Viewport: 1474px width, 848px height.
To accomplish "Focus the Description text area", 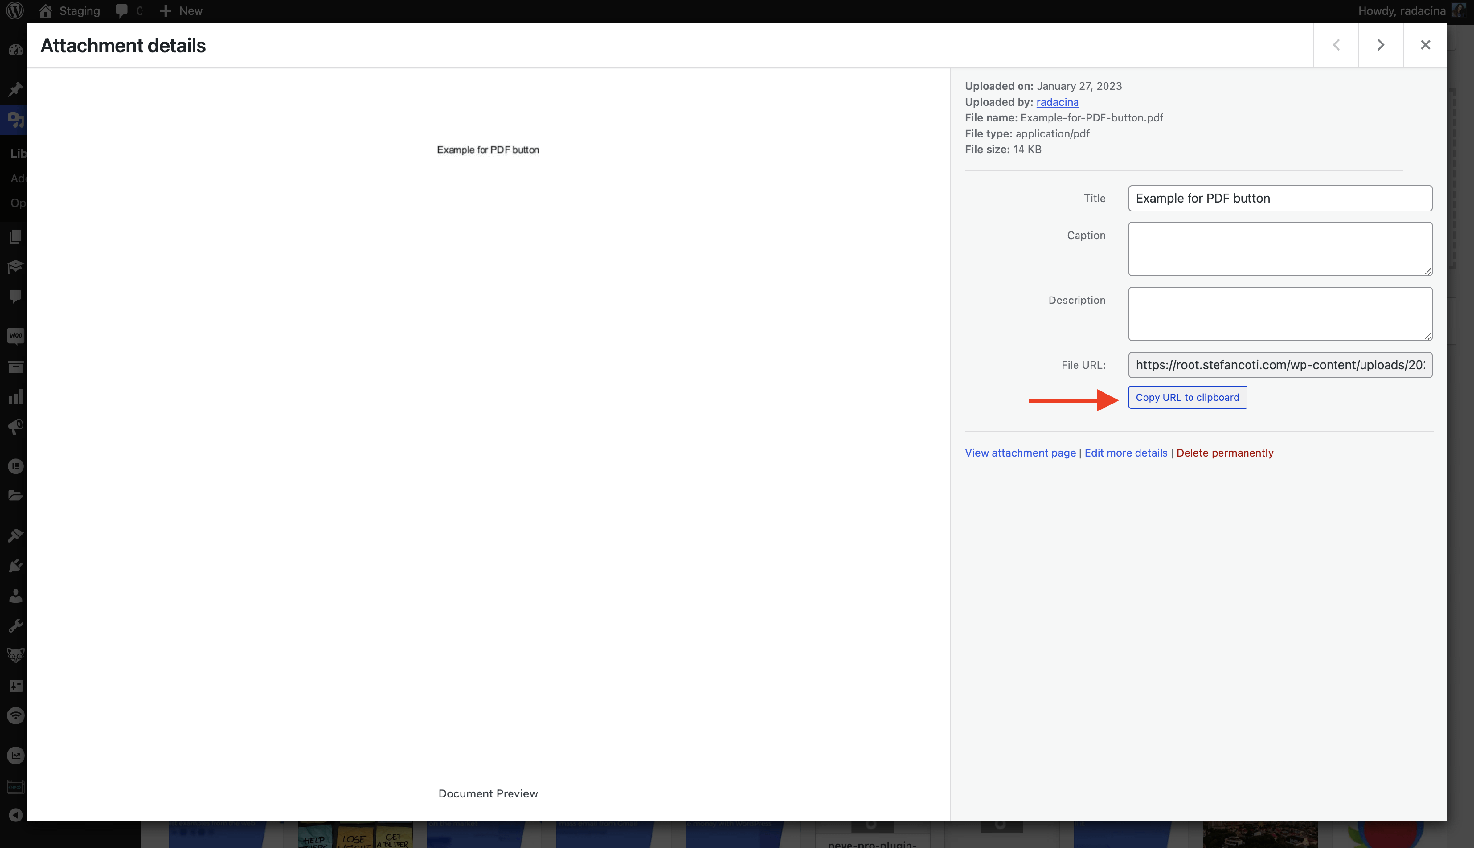I will click(1279, 314).
